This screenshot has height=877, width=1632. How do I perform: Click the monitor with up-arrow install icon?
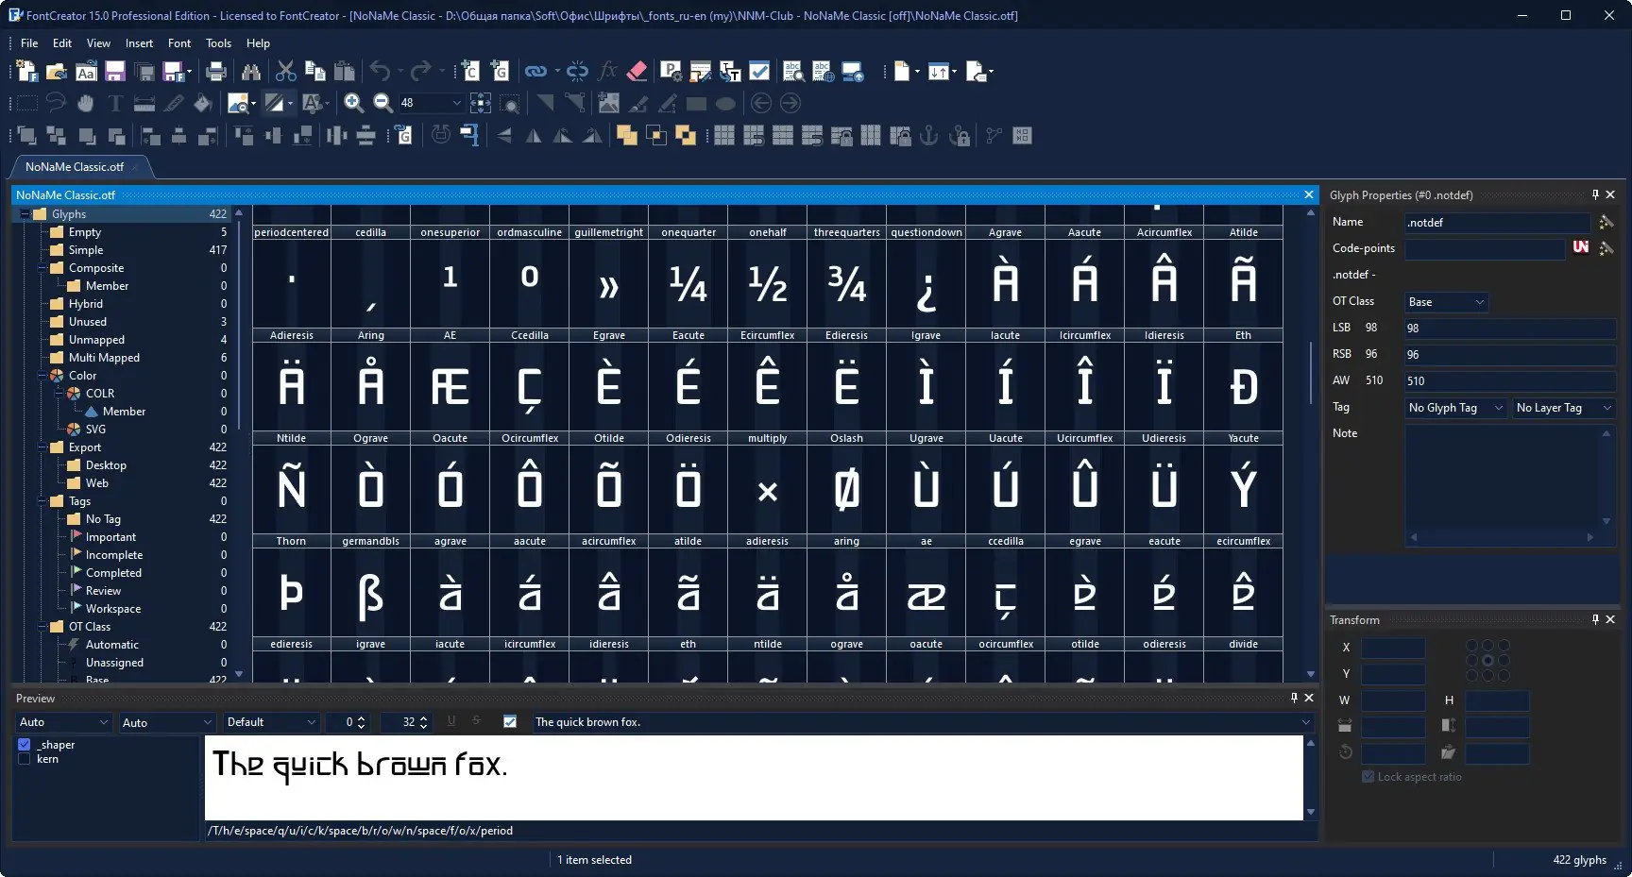pyautogui.click(x=853, y=72)
